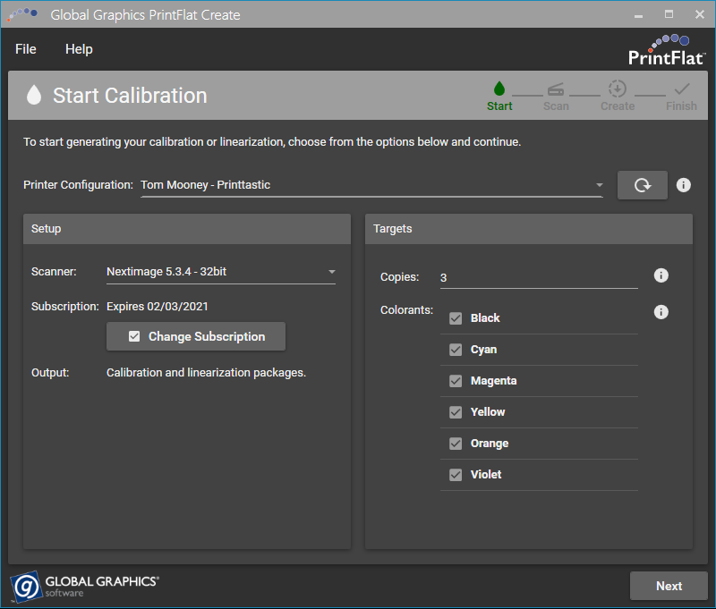Refresh the printer configuration list
The height and width of the screenshot is (609, 716).
point(642,184)
